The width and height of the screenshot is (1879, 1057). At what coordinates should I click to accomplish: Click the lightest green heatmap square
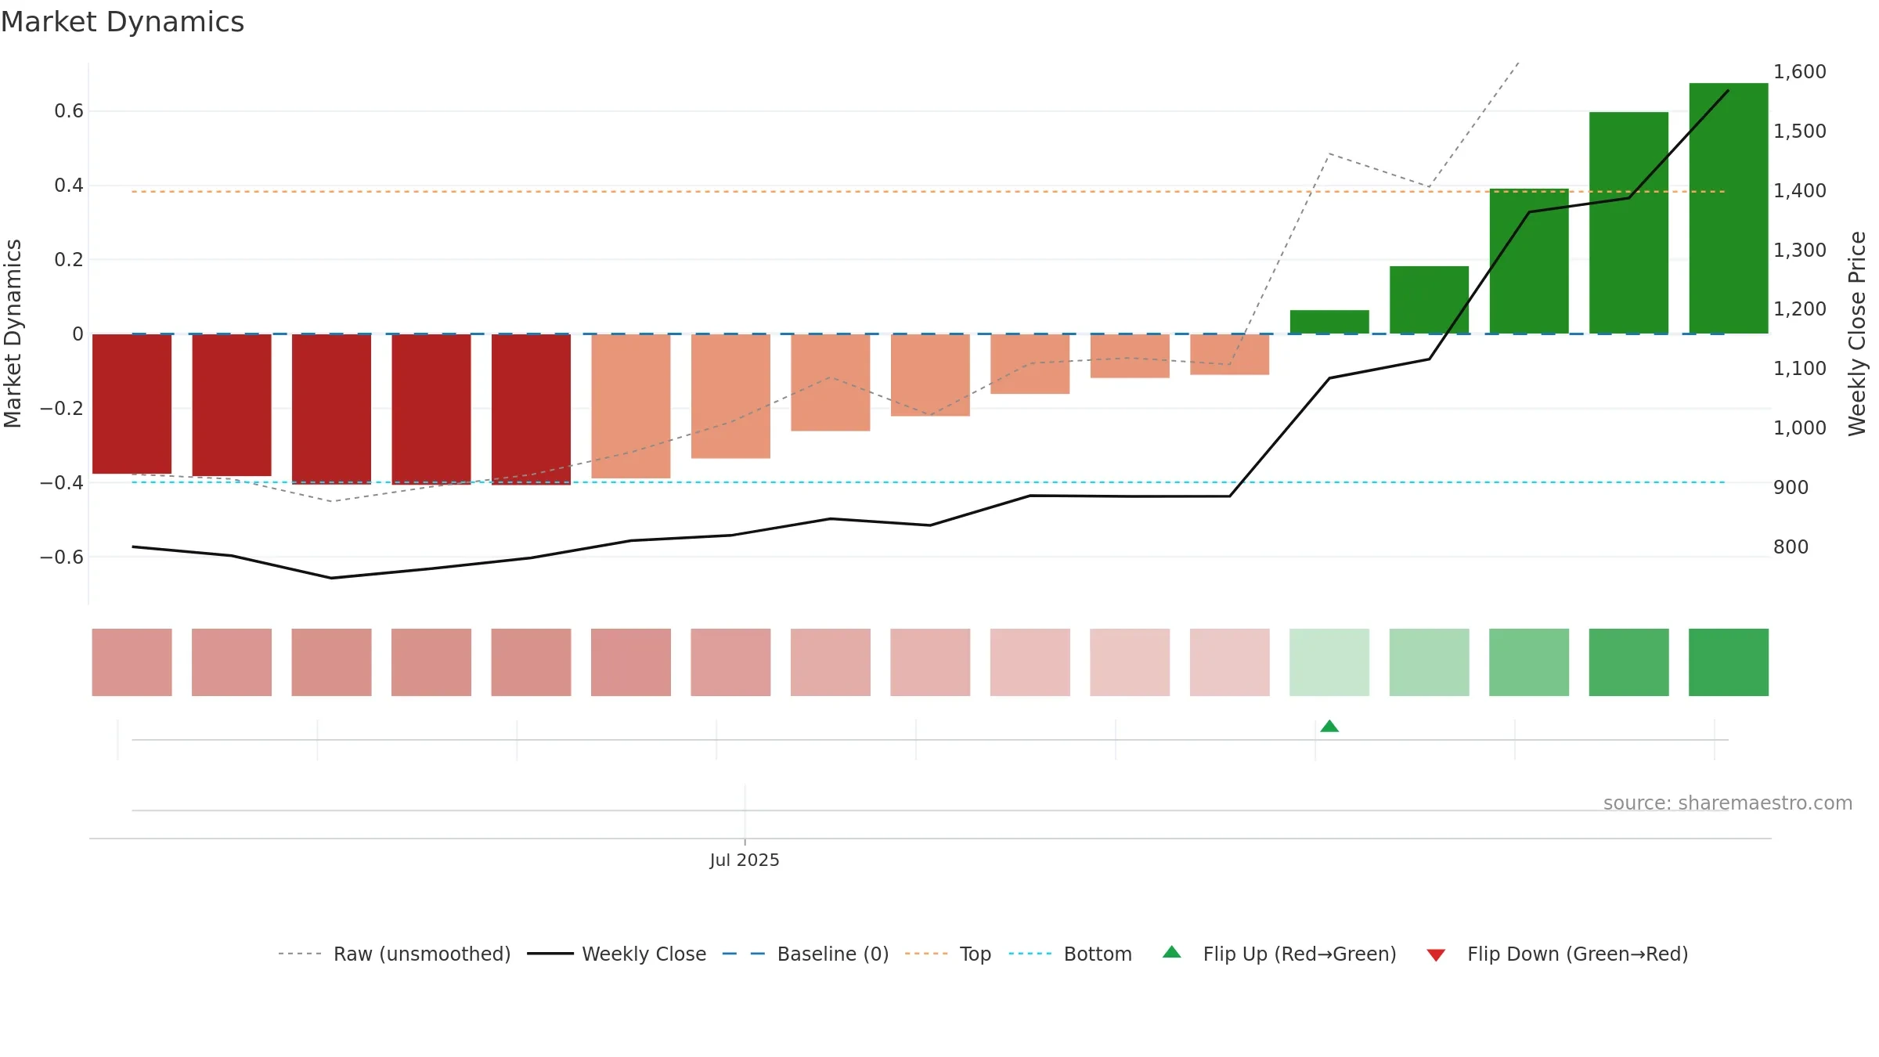(x=1329, y=662)
